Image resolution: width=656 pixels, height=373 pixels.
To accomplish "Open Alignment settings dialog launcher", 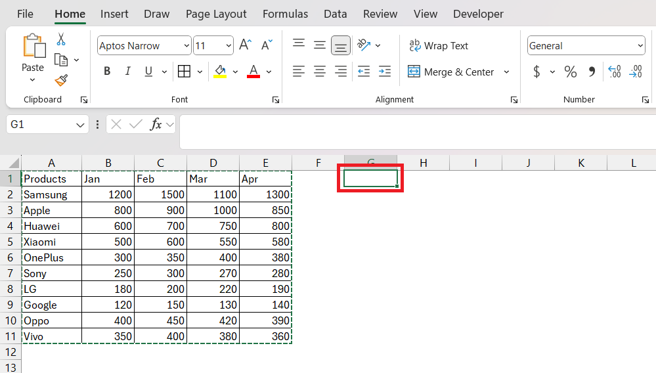I will tap(514, 100).
